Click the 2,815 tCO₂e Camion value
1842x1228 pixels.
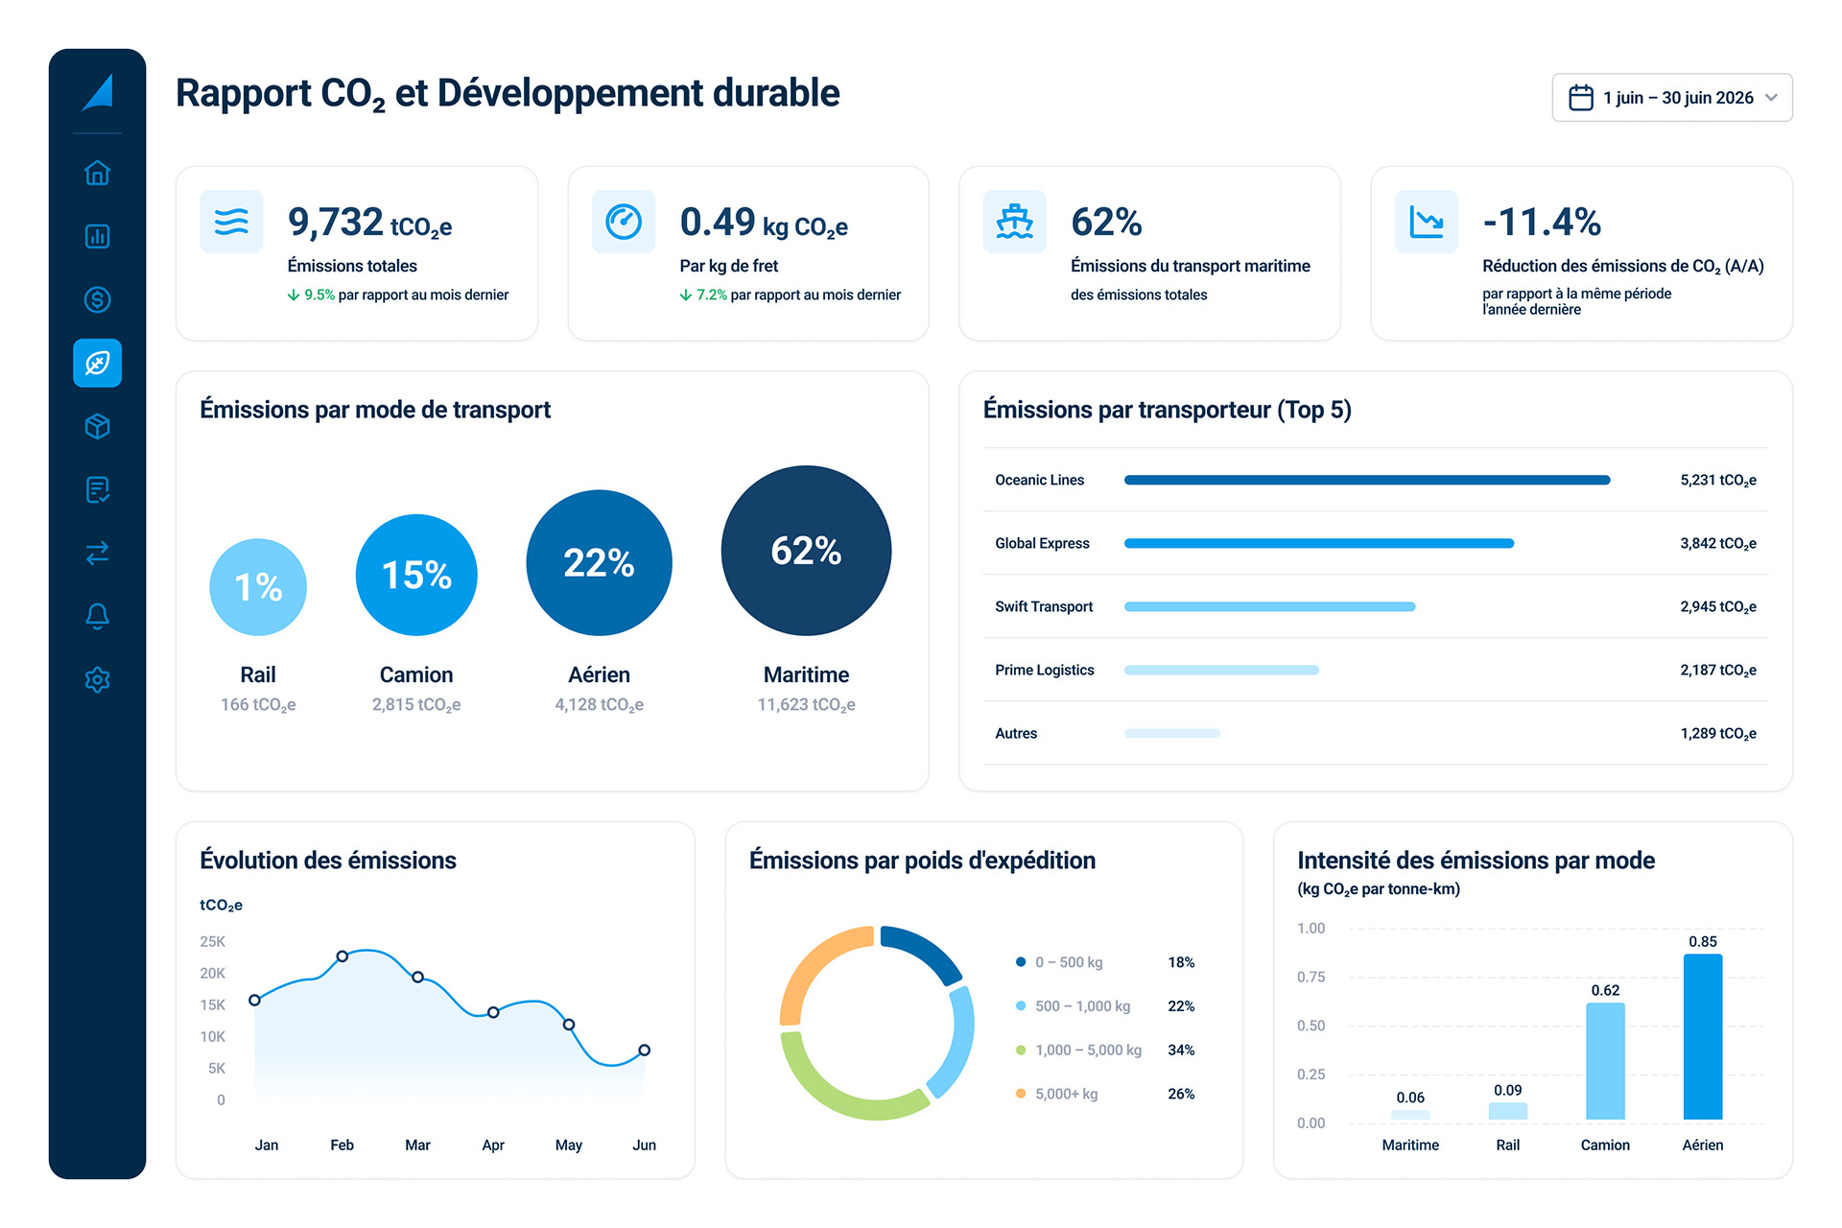[416, 705]
